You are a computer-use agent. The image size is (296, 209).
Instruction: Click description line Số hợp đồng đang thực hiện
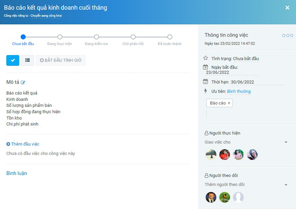pos(33,111)
